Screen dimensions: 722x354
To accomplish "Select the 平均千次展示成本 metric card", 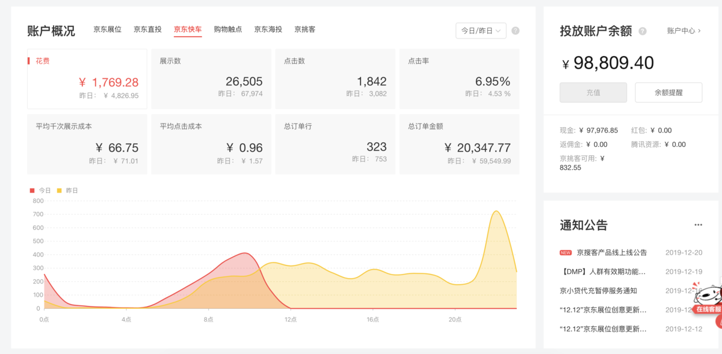I will point(87,144).
